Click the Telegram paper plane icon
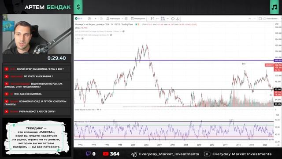The height and width of the screenshot is (159, 282). coord(134,154)
